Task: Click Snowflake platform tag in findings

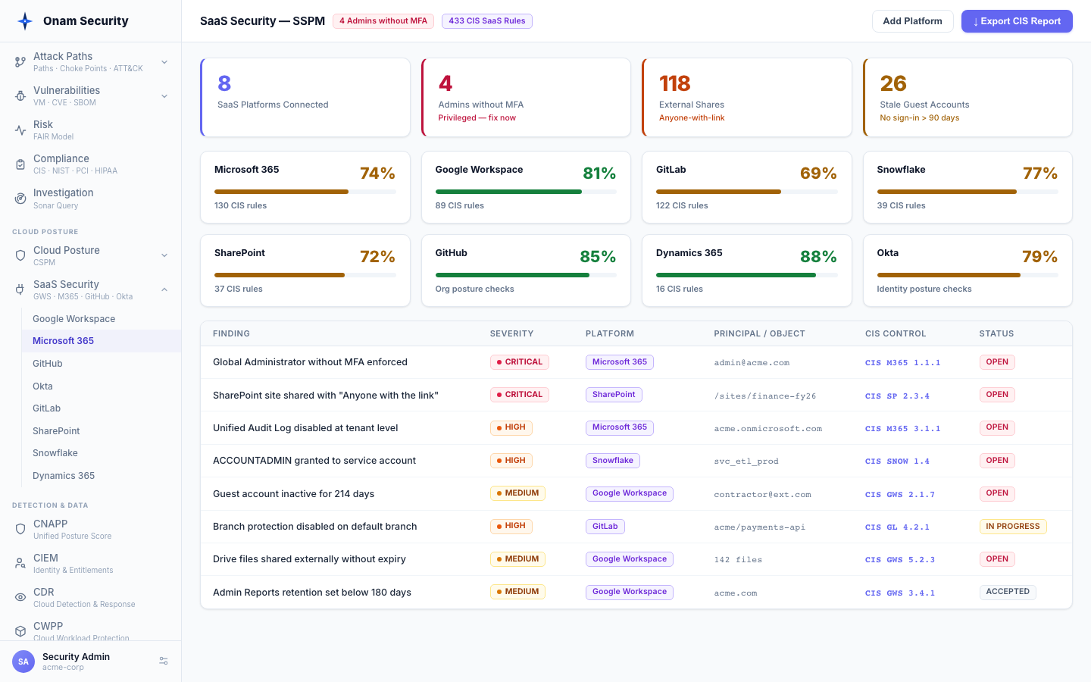Action: tap(613, 461)
